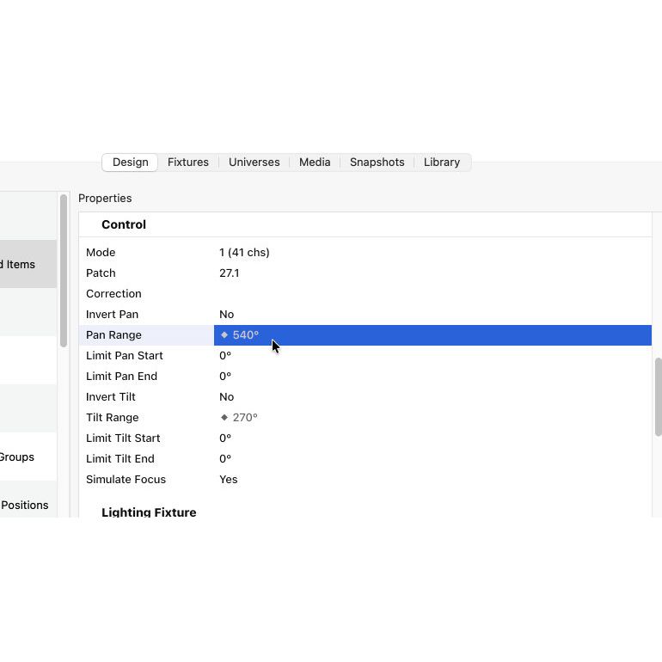Viewport: 662px width, 662px height.
Task: Select the Media tab
Action: tap(315, 162)
